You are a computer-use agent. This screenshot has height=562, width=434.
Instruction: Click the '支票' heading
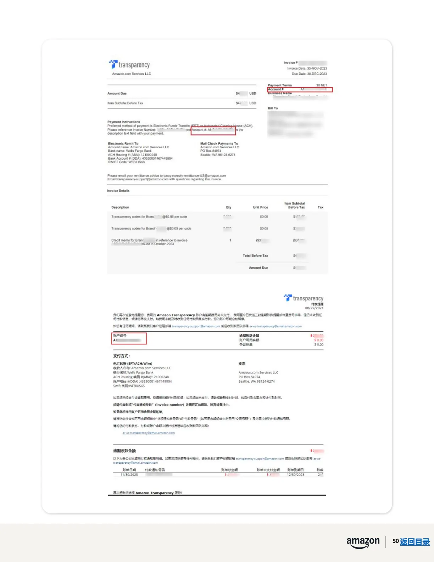[x=242, y=364]
